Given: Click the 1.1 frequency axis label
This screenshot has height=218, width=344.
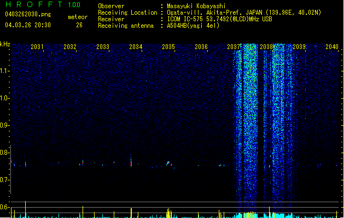Looking at the screenshot, I should [x=5, y=71].
